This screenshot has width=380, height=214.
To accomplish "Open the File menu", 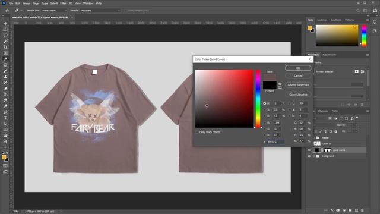I will coord(11,4).
